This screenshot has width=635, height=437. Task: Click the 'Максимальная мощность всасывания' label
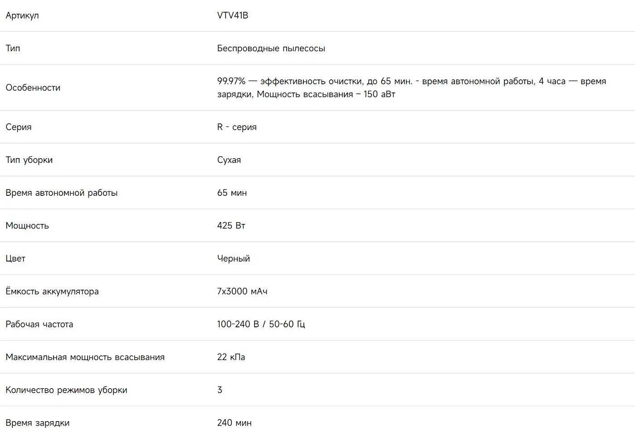pyautogui.click(x=85, y=357)
